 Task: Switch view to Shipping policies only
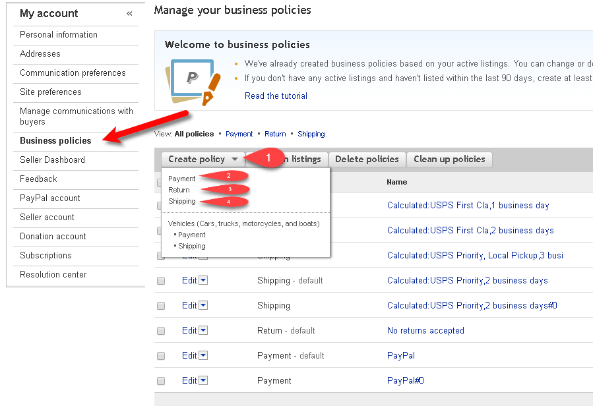311,134
